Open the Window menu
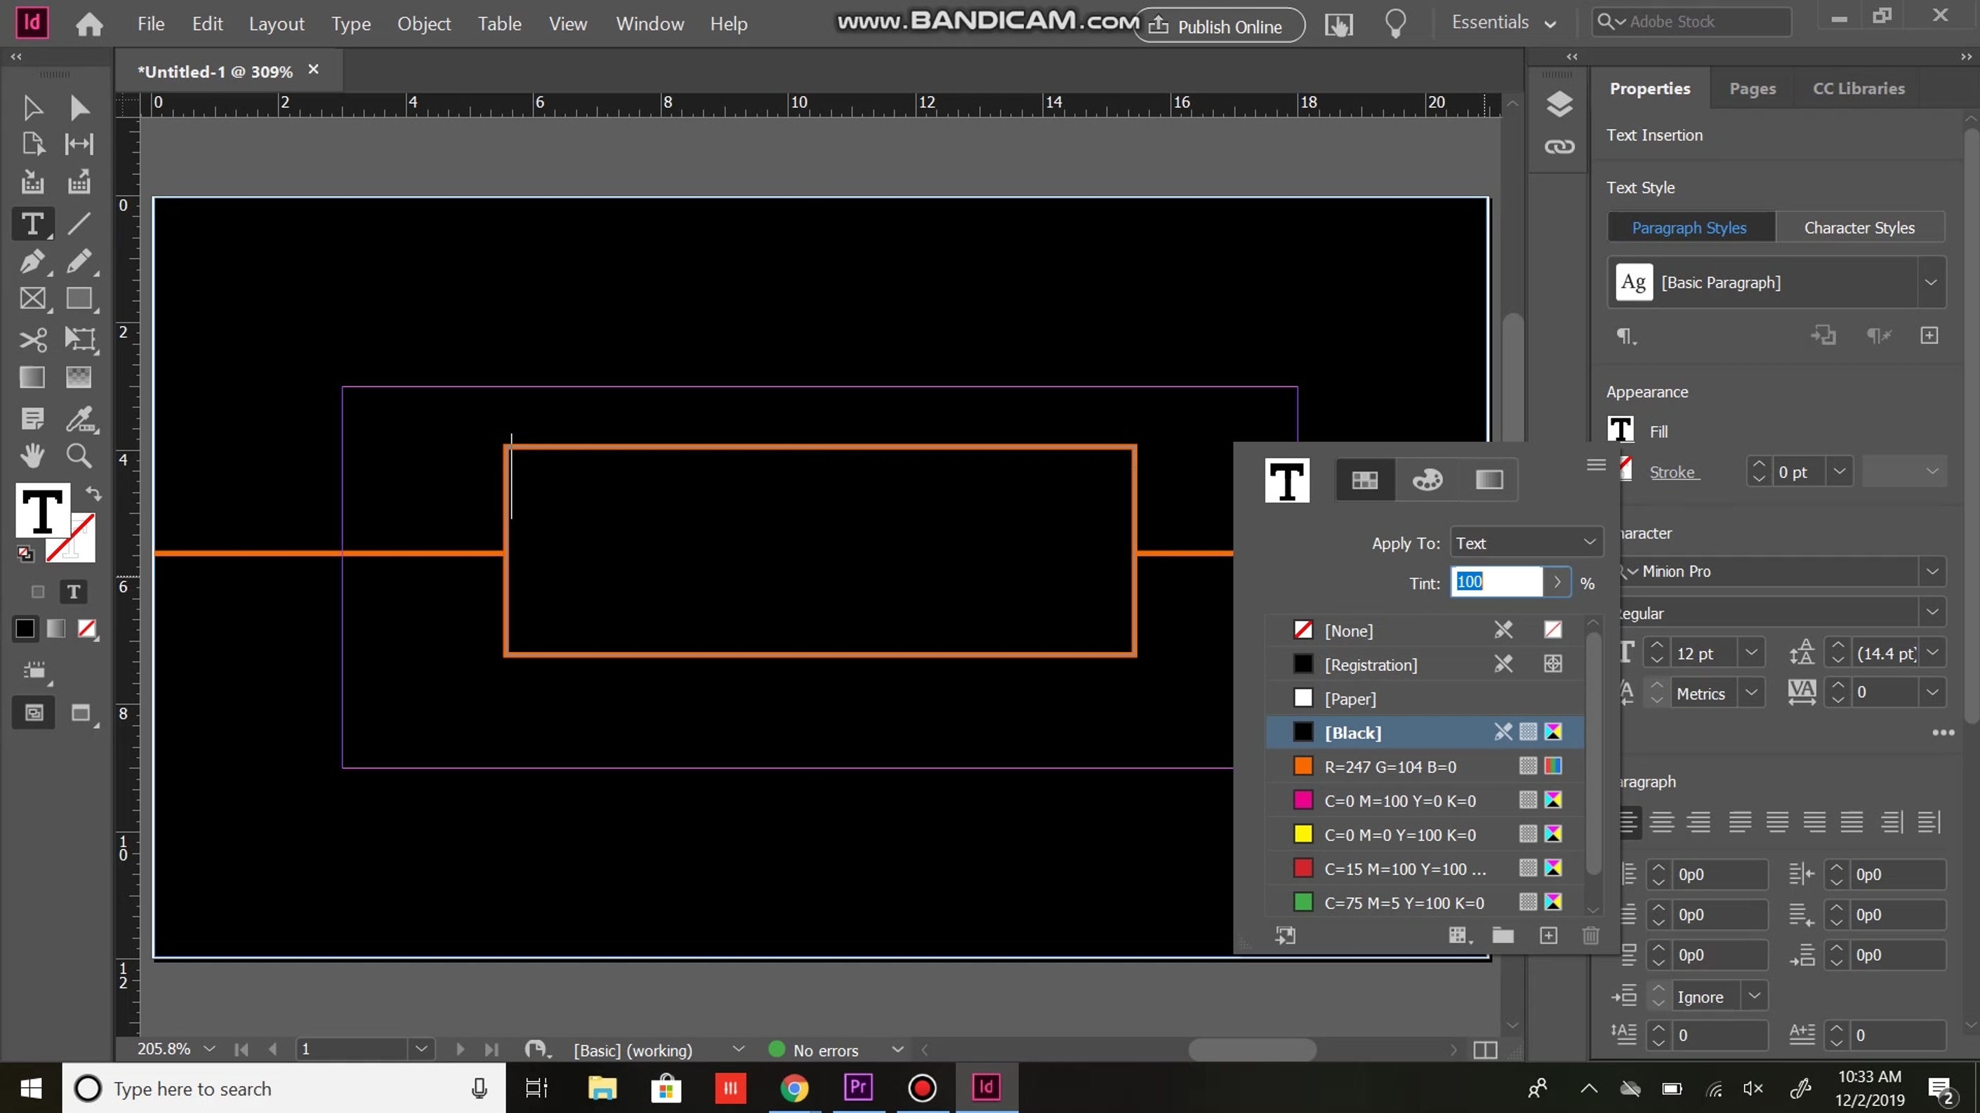 pos(649,24)
